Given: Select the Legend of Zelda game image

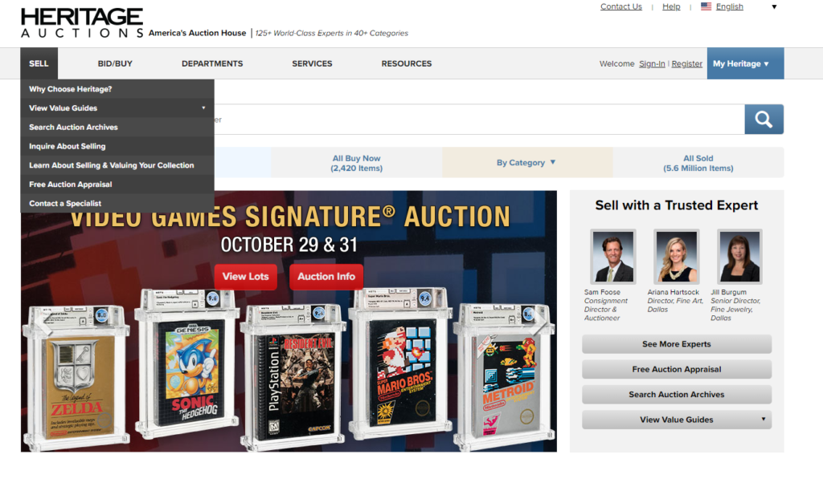Looking at the screenshot, I should point(76,377).
